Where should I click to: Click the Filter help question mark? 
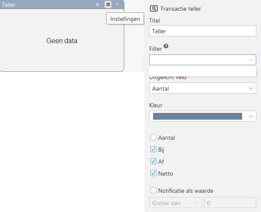click(x=166, y=47)
